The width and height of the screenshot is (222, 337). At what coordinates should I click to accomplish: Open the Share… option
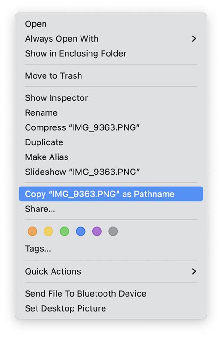(111, 209)
